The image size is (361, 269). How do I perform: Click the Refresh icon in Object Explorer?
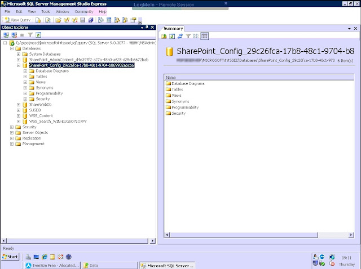[x=38, y=35]
